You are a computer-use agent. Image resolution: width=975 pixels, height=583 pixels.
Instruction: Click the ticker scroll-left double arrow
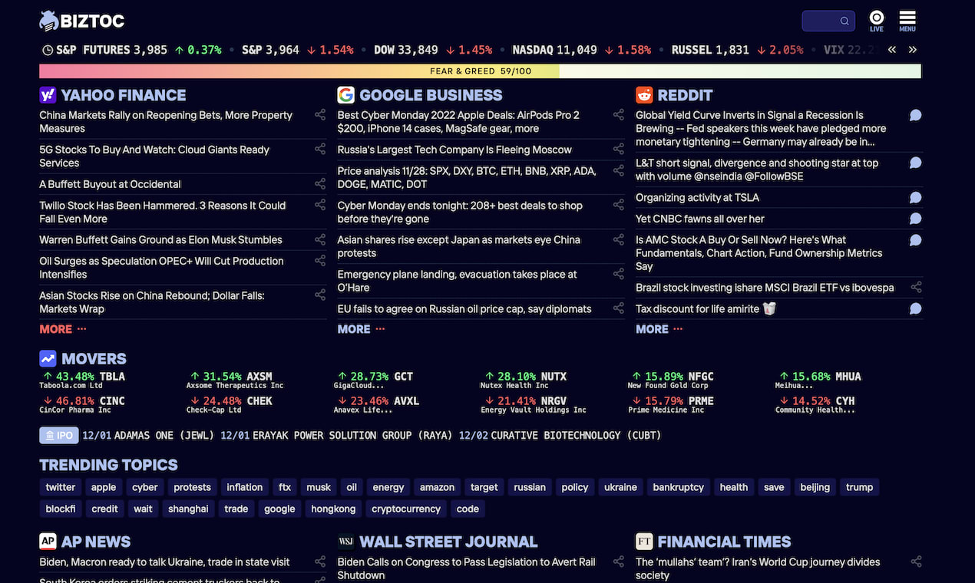[x=892, y=50]
